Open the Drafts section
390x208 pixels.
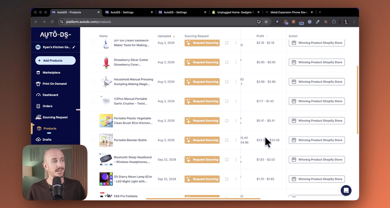coord(47,140)
